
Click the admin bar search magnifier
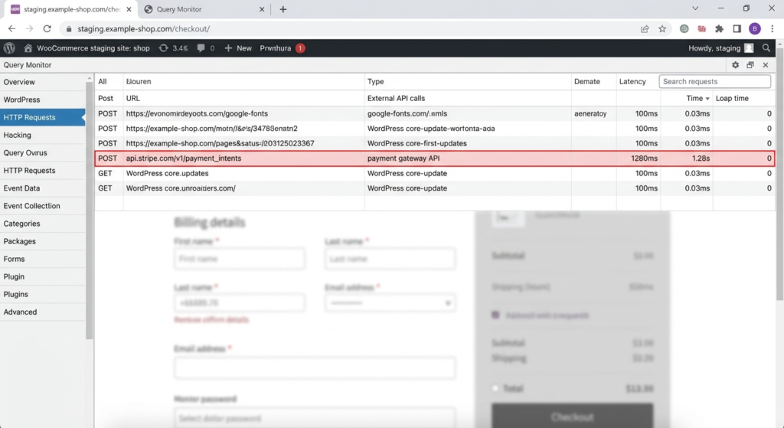766,48
